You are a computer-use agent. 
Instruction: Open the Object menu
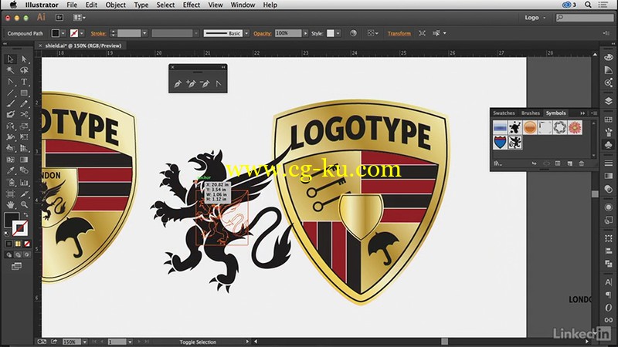click(x=115, y=5)
